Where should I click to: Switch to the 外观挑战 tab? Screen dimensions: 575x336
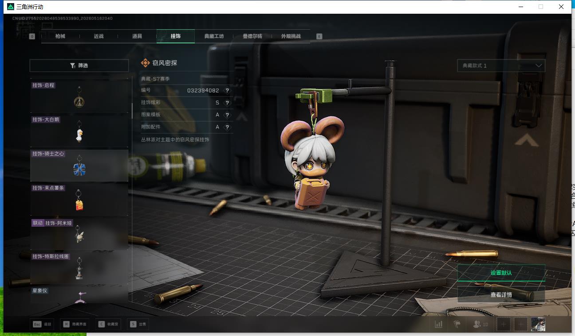point(291,36)
